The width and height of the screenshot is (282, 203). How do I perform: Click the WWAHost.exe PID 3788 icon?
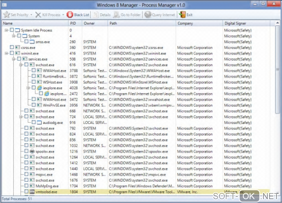pos(39,71)
